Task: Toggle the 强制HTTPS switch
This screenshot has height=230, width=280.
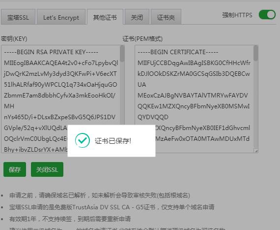Action: [267, 15]
